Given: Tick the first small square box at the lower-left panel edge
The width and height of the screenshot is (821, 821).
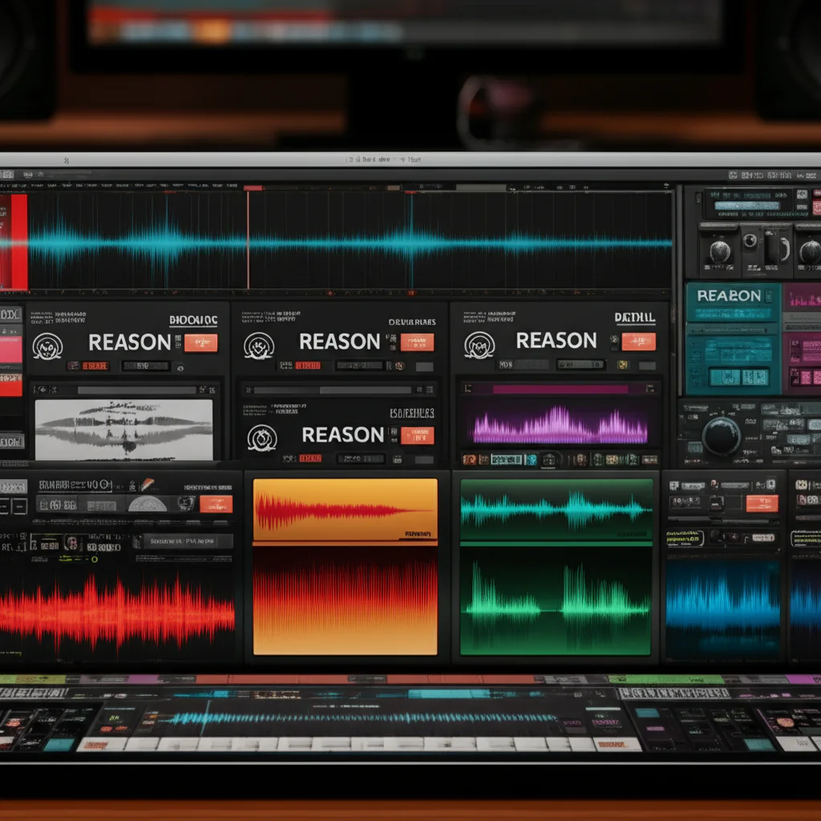Looking at the screenshot, I should click(x=2, y=507).
